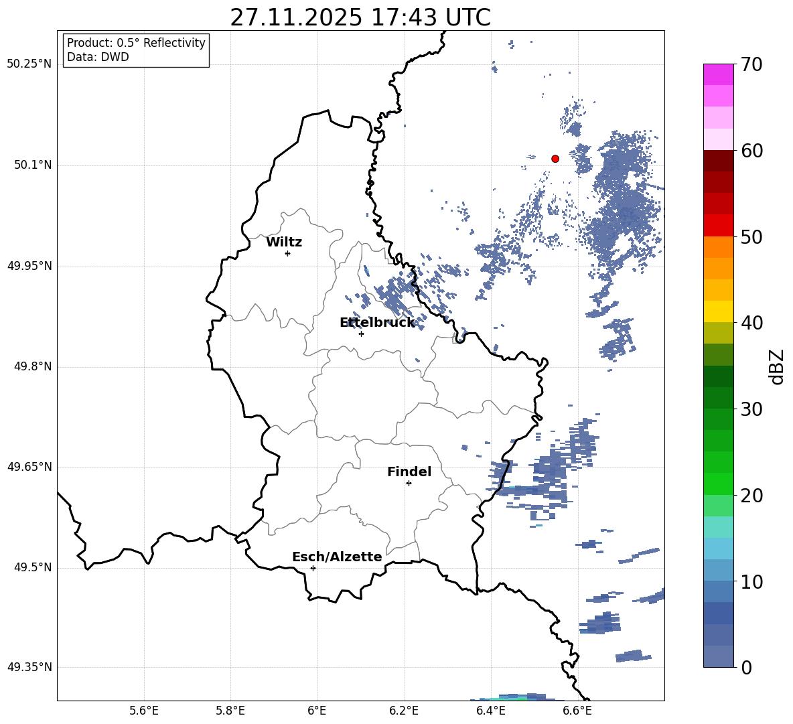Click the latitude label 49.5°N
Image resolution: width=793 pixels, height=724 pixels.
tap(33, 567)
